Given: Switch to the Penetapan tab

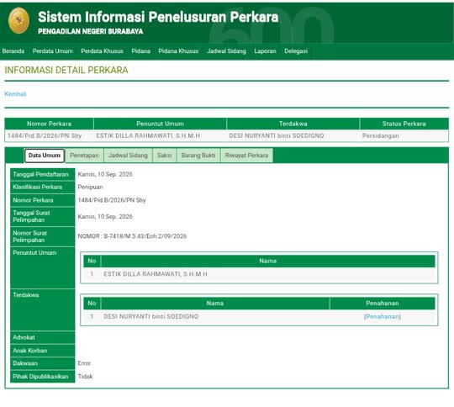Looking at the screenshot, I should [84, 156].
